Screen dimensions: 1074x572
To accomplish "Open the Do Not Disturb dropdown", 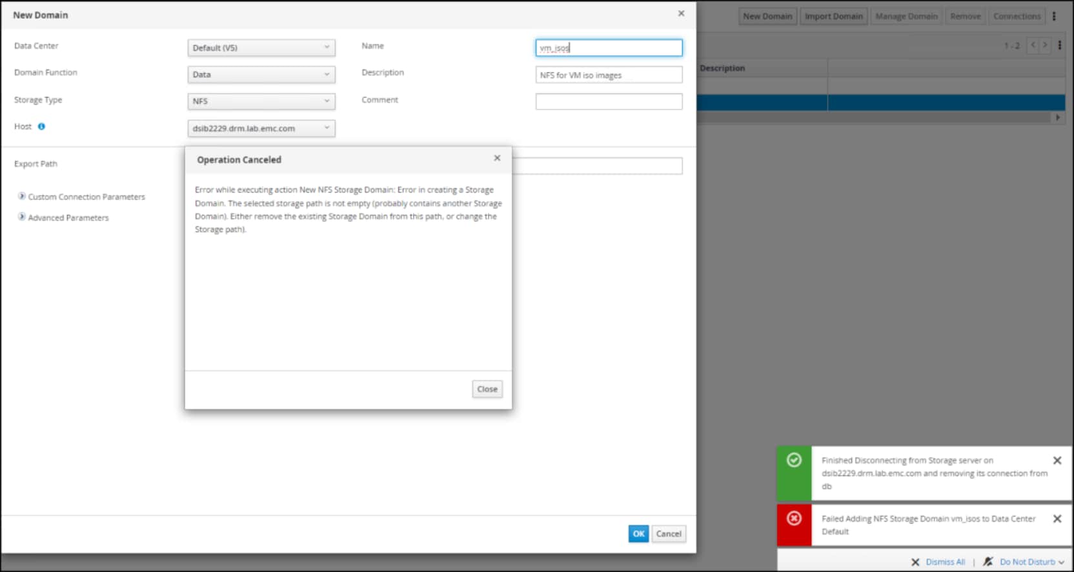I will point(1031,562).
